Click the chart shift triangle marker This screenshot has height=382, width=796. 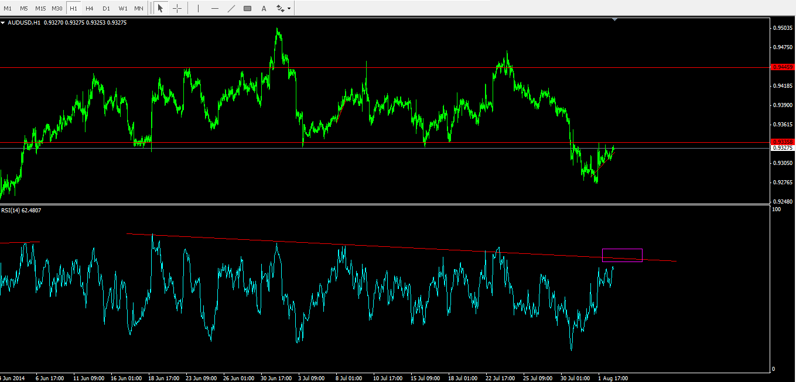(x=614, y=20)
